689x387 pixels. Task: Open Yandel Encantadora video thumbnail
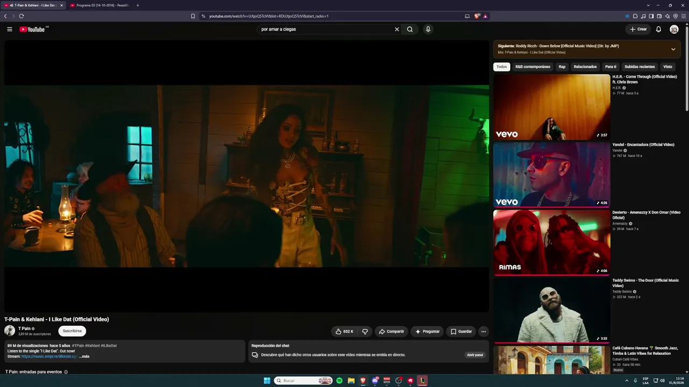tap(552, 175)
